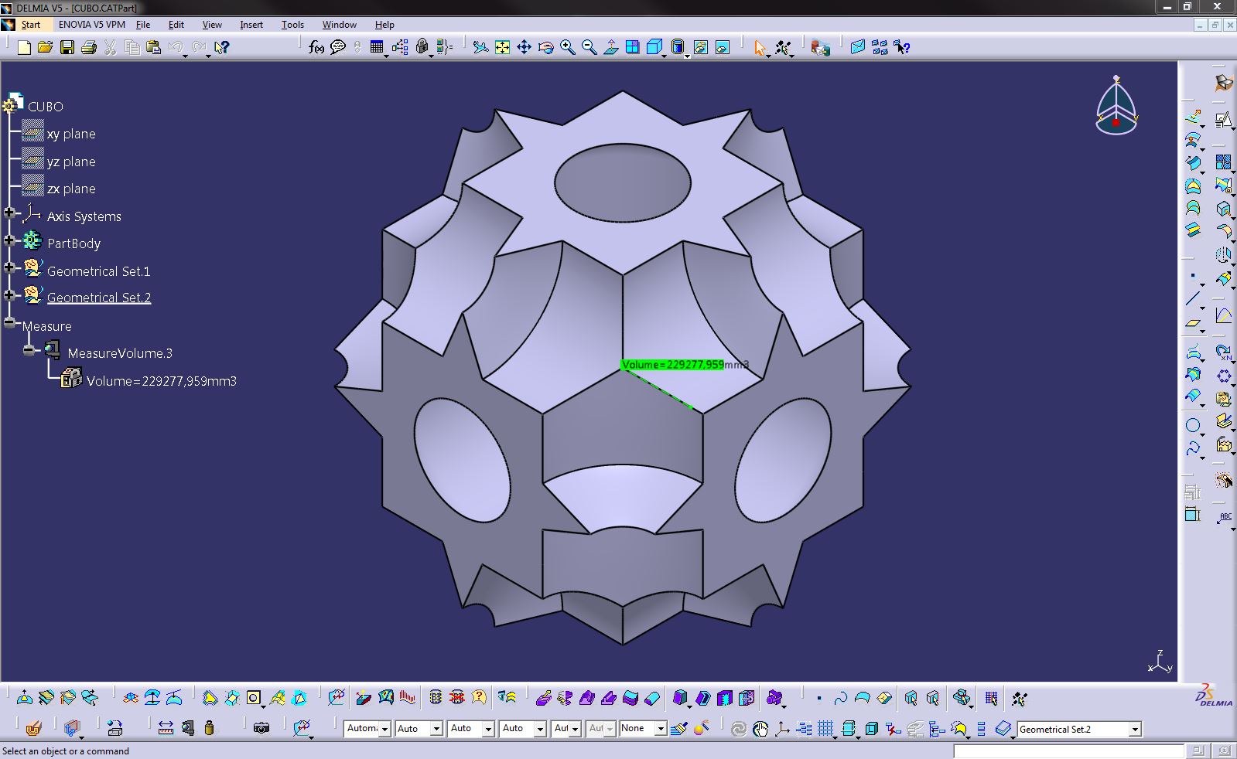Open the Tools menu
This screenshot has height=759, width=1237.
pos(292,25)
